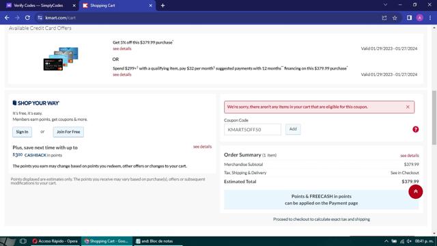The width and height of the screenshot is (437, 246).
Task: Go forward in browser history
Action: 17,18
